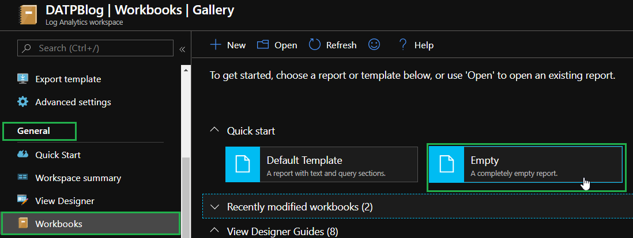Click the Quick Start cloud icon

[x=23, y=155]
